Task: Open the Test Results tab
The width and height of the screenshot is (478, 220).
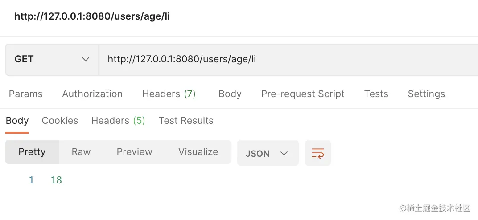Action: 186,121
